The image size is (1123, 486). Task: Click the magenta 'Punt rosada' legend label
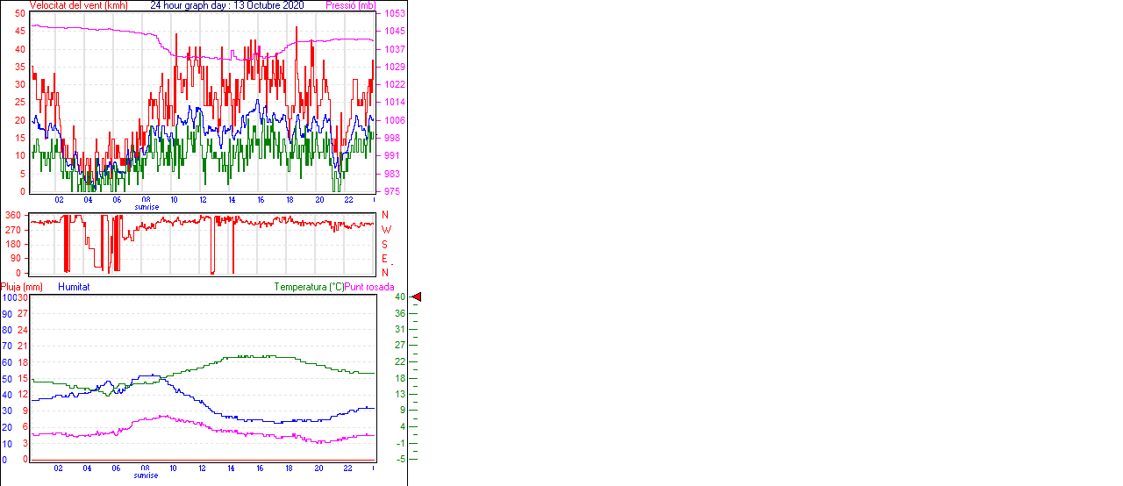pos(369,287)
